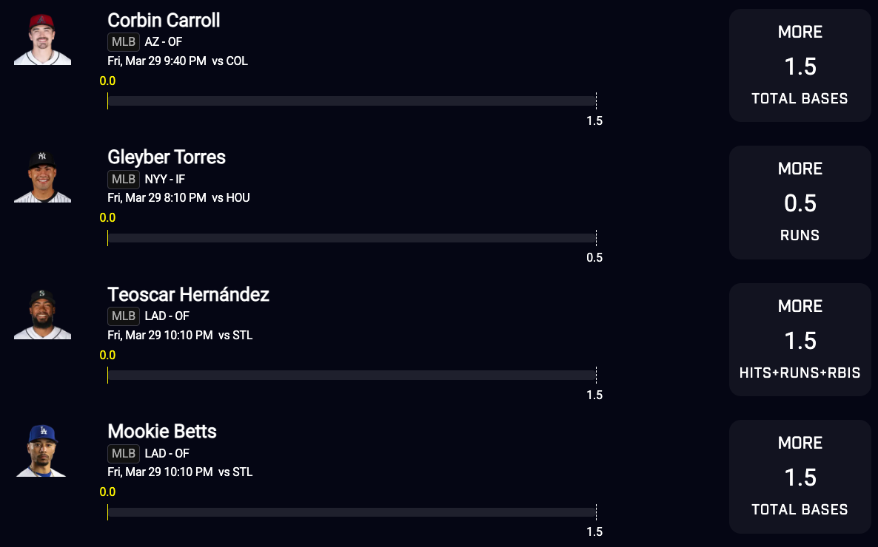The width and height of the screenshot is (878, 547).
Task: Click the MLB badge under Corbin Carroll
Action: (124, 41)
